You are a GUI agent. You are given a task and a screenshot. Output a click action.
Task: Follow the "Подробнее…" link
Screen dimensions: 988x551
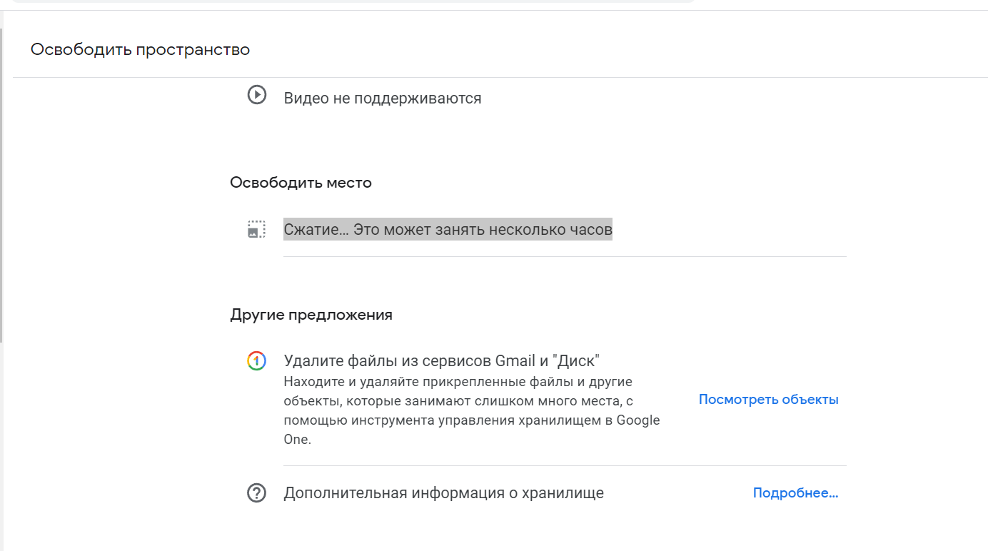tap(795, 493)
